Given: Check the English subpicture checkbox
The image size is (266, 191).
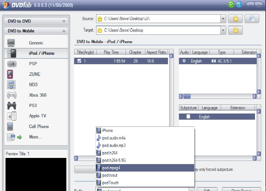Looking at the screenshot, I should (188, 116).
